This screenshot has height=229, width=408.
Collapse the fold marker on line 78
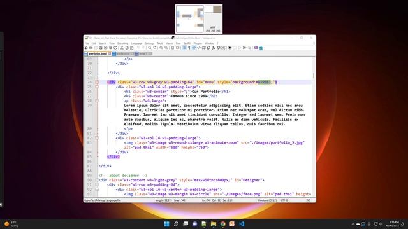point(97,101)
